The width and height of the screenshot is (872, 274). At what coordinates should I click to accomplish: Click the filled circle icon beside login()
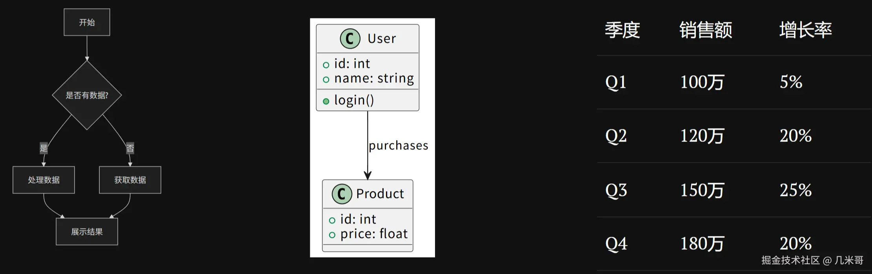coord(326,101)
